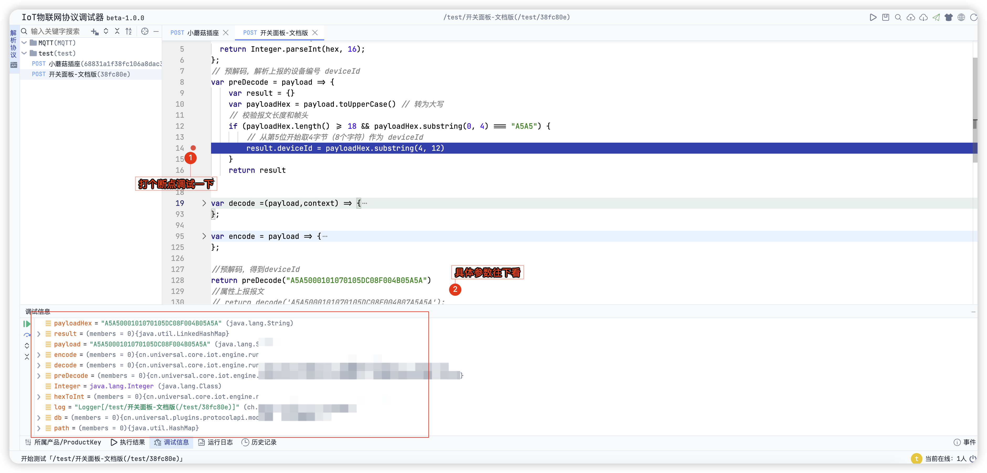The width and height of the screenshot is (987, 473).
Task: Collapse the MQTT(MQTT) folder
Action: (24, 43)
